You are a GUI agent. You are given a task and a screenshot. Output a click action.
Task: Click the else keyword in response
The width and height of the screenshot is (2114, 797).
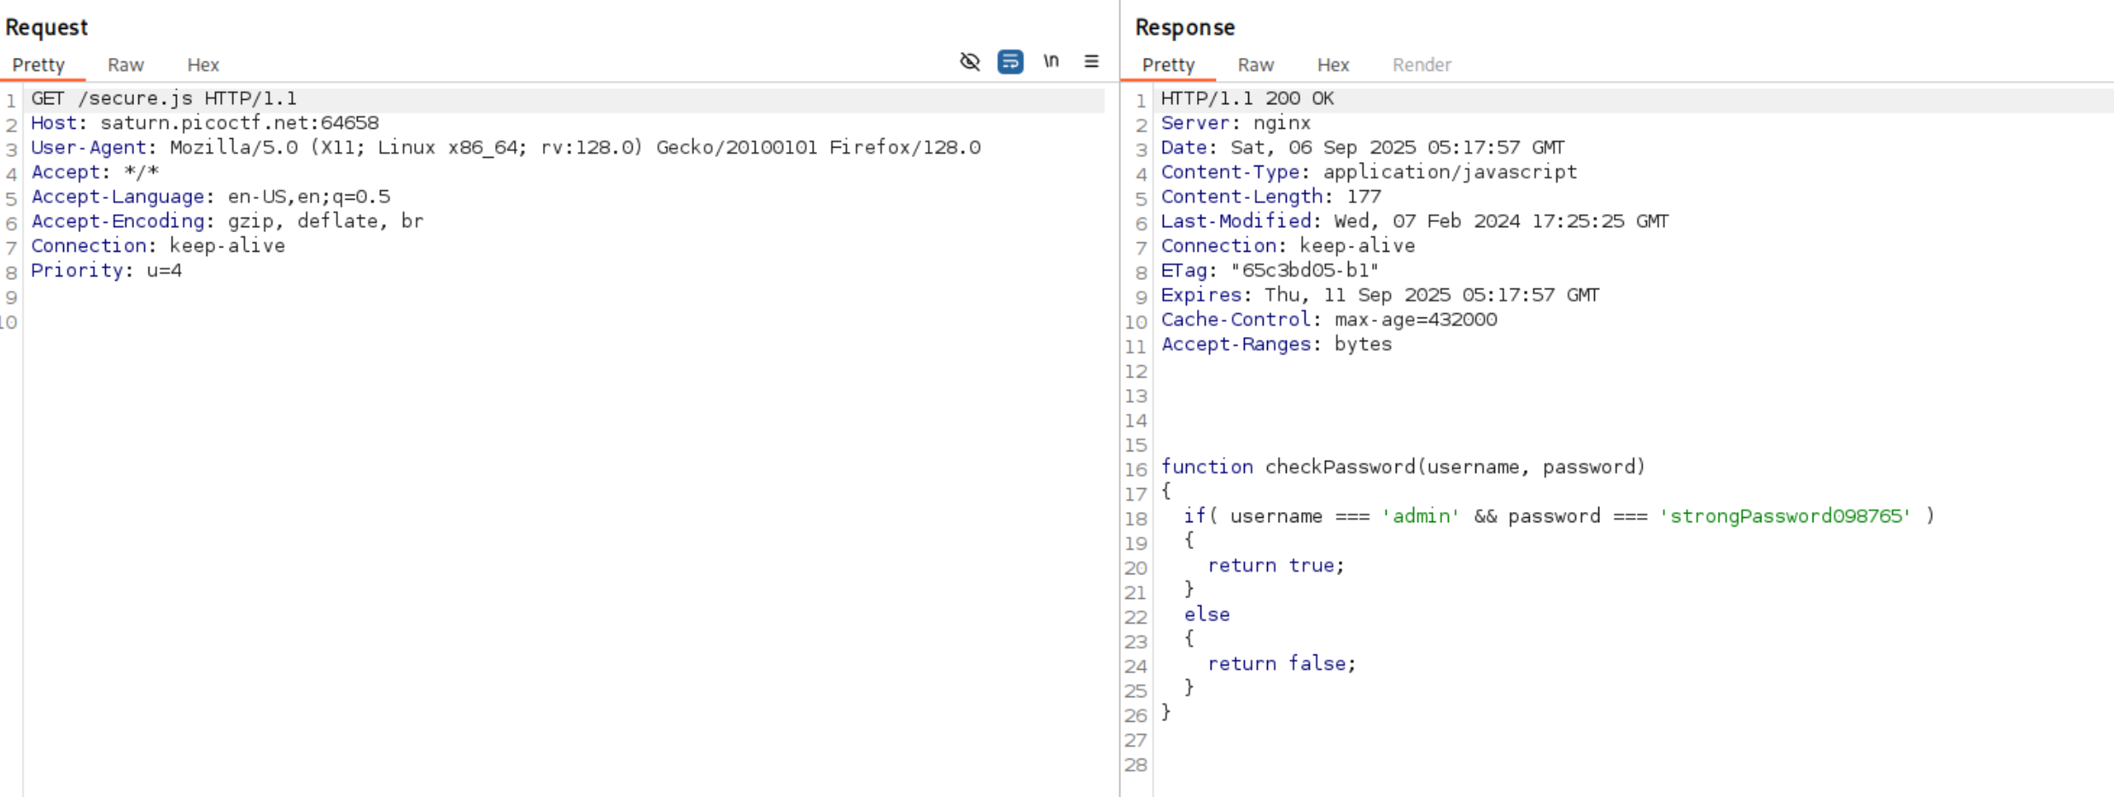coord(1206,614)
